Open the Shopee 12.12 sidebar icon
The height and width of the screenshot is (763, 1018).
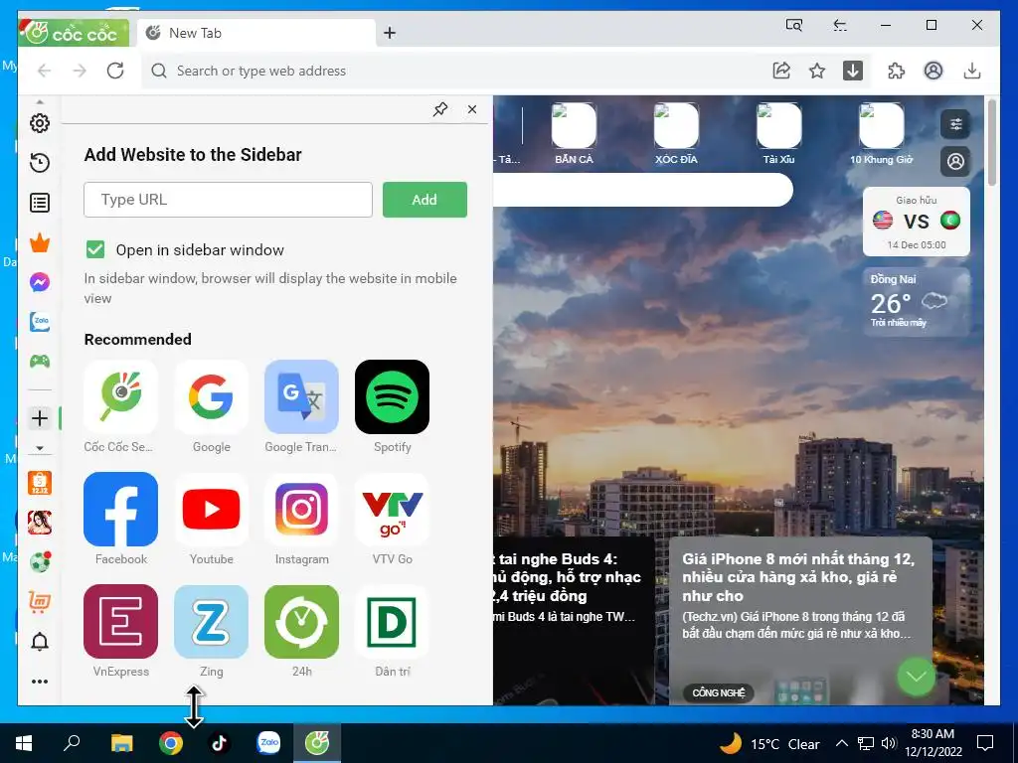[40, 483]
